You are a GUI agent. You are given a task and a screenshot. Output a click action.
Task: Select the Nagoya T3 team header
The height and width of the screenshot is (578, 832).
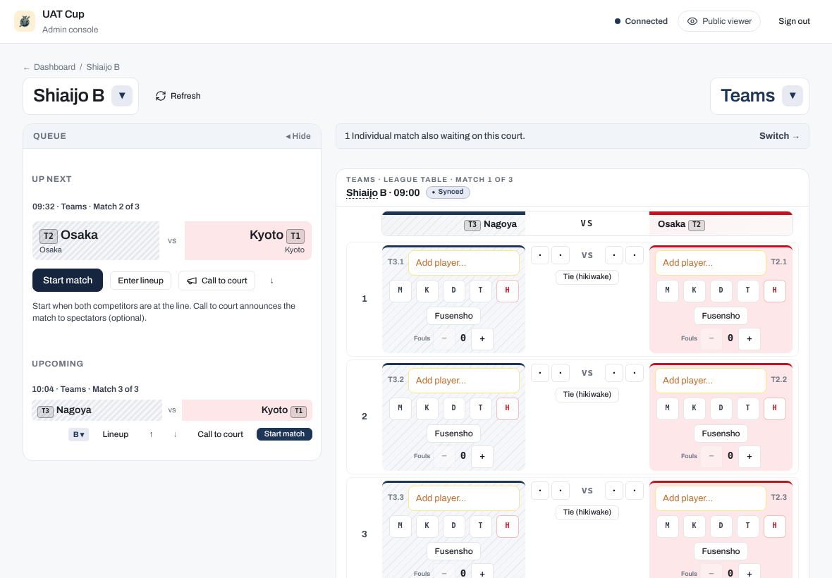pyautogui.click(x=453, y=223)
